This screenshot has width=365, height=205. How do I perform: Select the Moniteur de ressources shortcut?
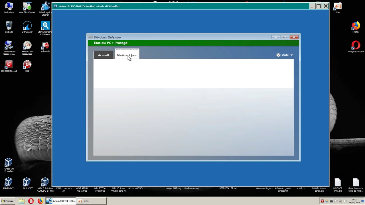pos(27,48)
